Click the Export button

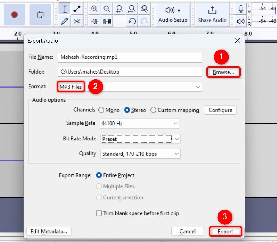click(x=225, y=231)
